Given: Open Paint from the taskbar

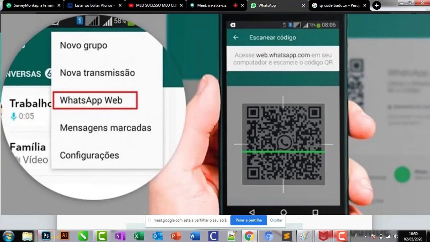Looking at the screenshot, I should point(305,236).
